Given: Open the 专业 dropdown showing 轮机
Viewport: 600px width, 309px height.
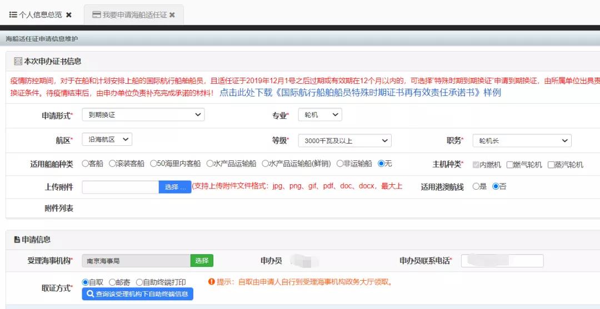Looking at the screenshot, I should [x=319, y=115].
